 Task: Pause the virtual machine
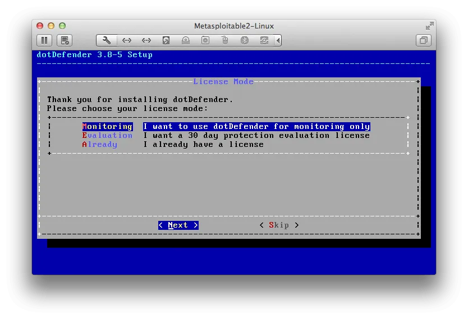(44, 40)
